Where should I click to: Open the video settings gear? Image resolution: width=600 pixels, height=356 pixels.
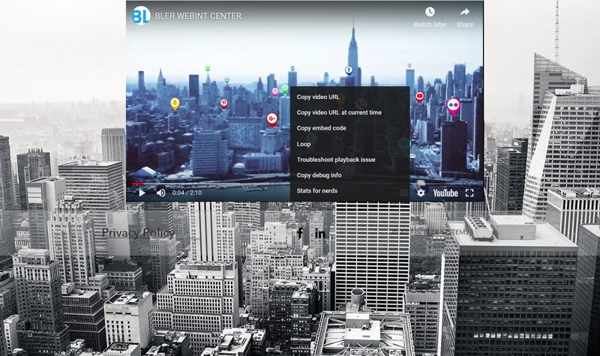[x=421, y=193]
